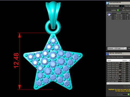Click the round gem thumbnail icon
The image size is (130, 97).
coord(109,14)
